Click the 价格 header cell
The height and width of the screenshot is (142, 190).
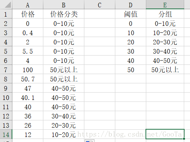(x=27, y=14)
